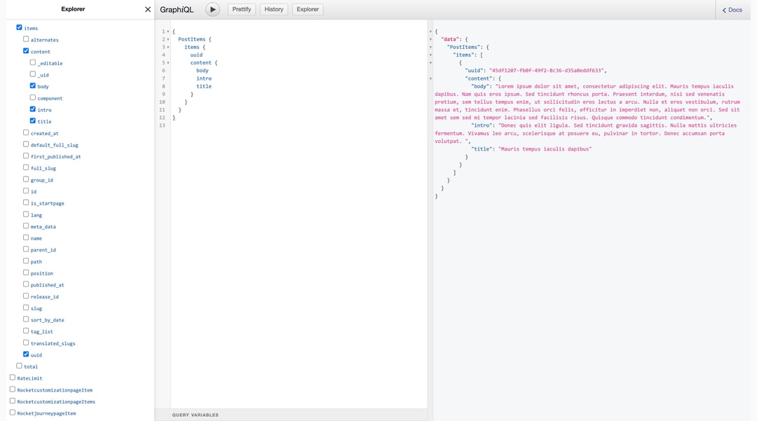Check the slug field checkbox
757x421 pixels.
click(26, 308)
